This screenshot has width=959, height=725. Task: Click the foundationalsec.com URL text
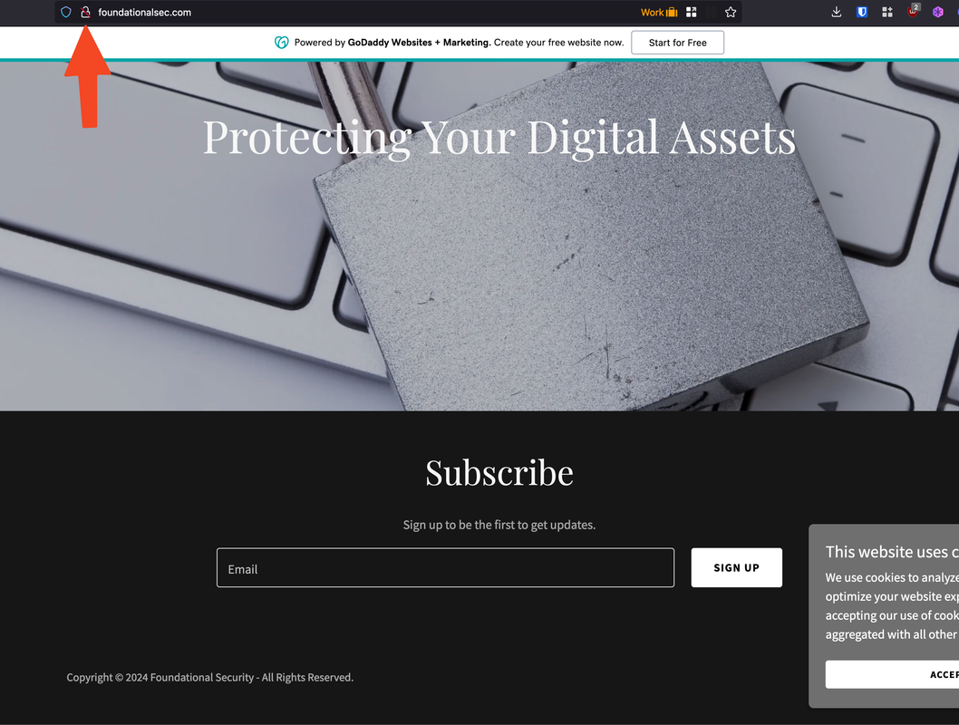click(x=144, y=12)
